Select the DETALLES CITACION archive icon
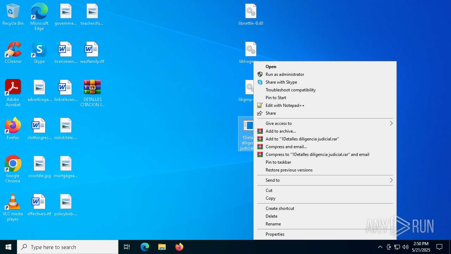This screenshot has height=254, width=451. 92,93
